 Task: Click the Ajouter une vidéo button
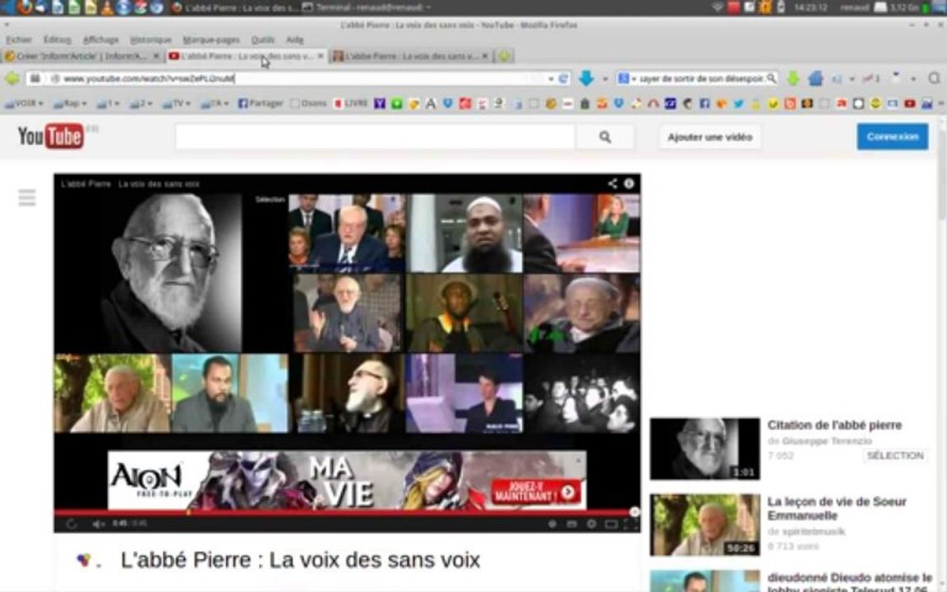[709, 137]
